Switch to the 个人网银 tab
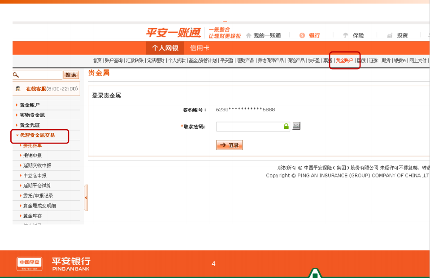This screenshot has width=430, height=279. tap(165, 48)
